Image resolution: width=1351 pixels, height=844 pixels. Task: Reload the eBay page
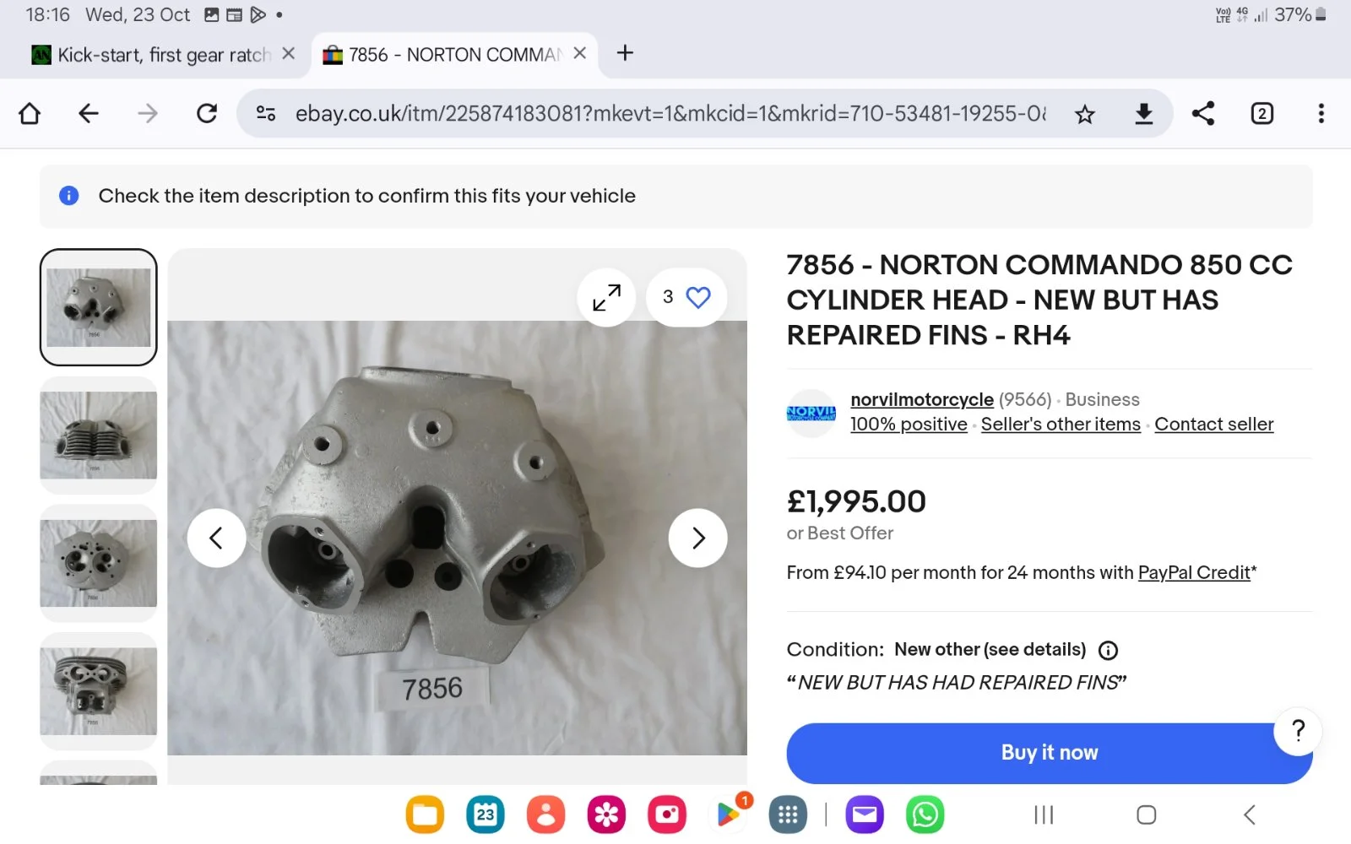(x=207, y=114)
